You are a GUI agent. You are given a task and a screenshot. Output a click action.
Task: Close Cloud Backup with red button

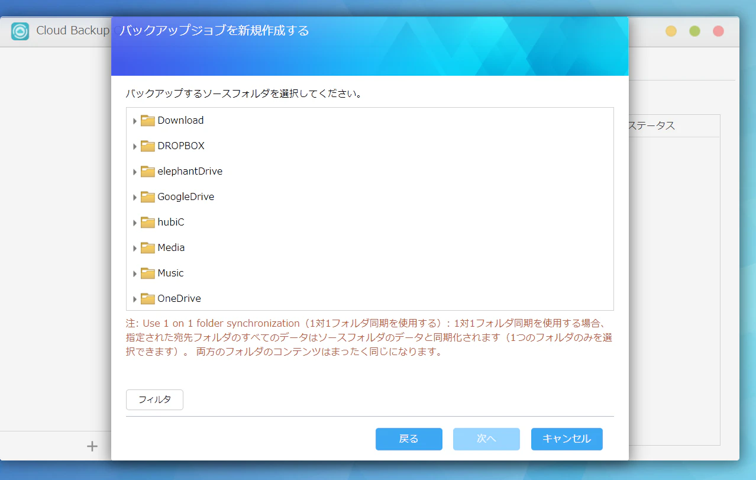718,31
